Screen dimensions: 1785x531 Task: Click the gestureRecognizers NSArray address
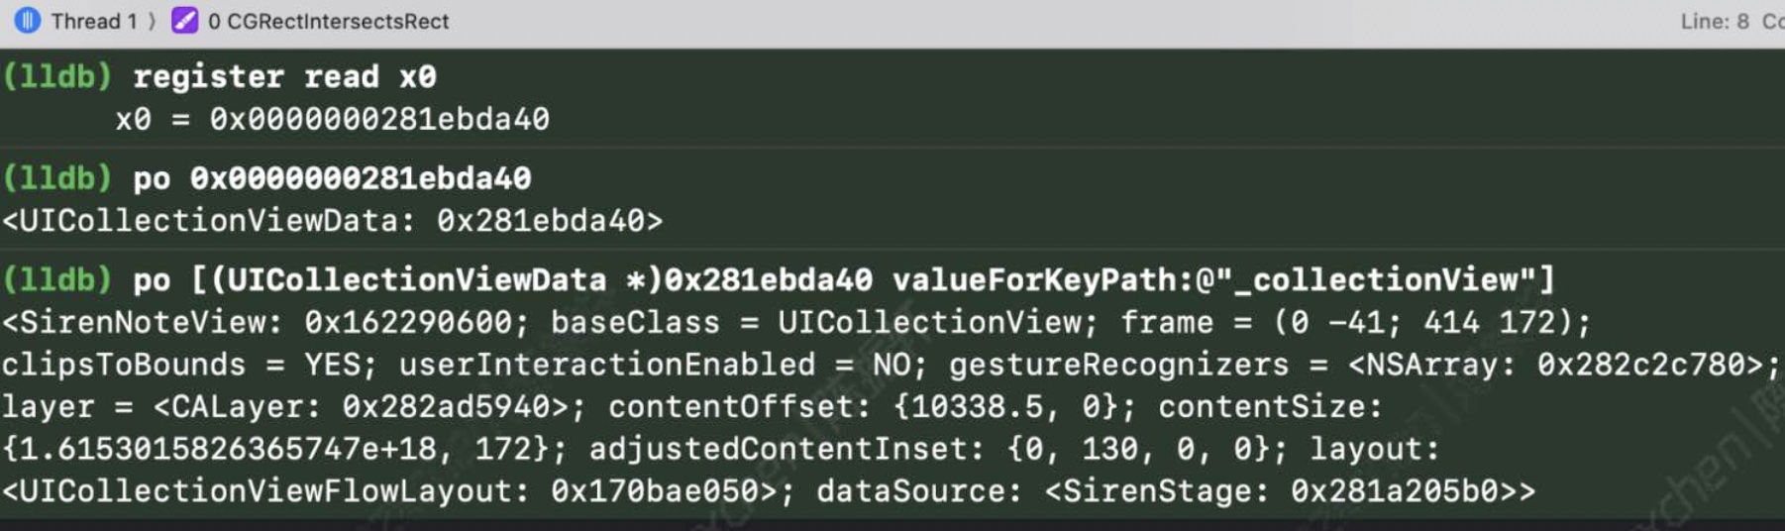pyautogui.click(x=1649, y=365)
